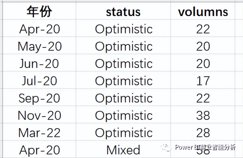Select the Mar-22 date cell

[x=39, y=132]
